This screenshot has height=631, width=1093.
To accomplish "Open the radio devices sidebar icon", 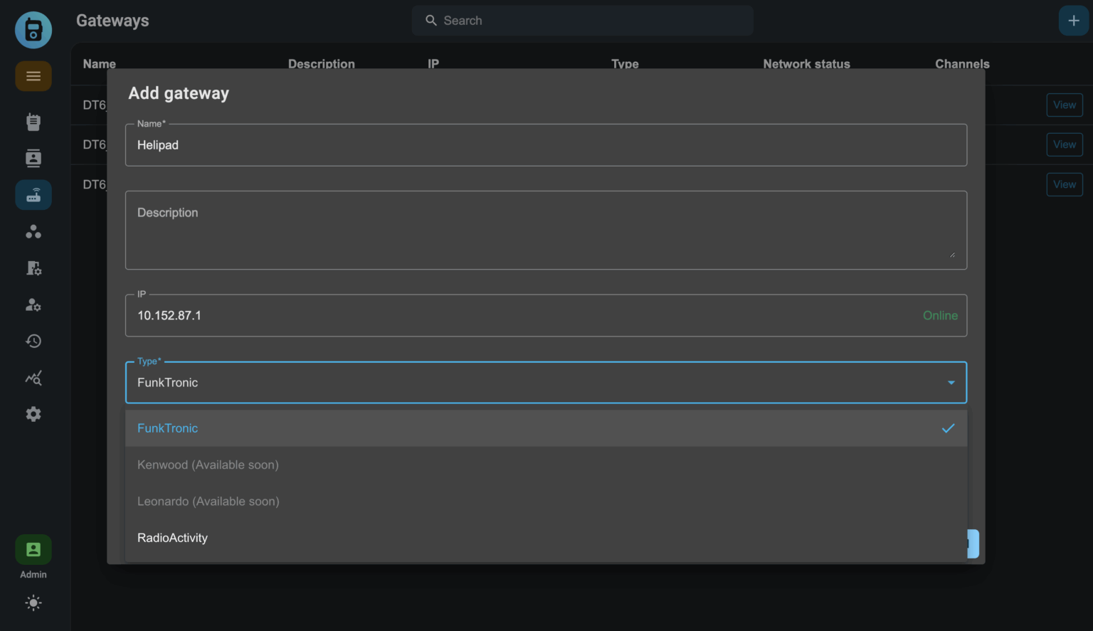I will pyautogui.click(x=33, y=122).
